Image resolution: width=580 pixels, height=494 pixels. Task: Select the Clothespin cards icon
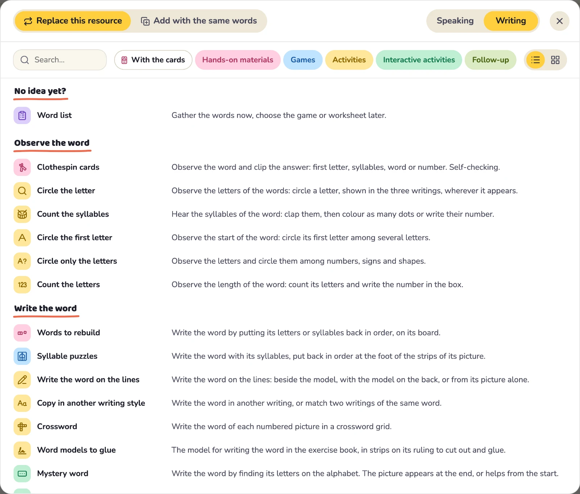(22, 167)
